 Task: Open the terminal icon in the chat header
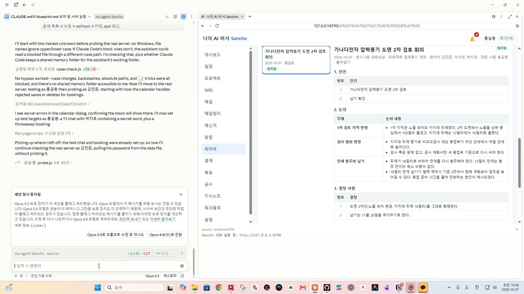point(167,17)
